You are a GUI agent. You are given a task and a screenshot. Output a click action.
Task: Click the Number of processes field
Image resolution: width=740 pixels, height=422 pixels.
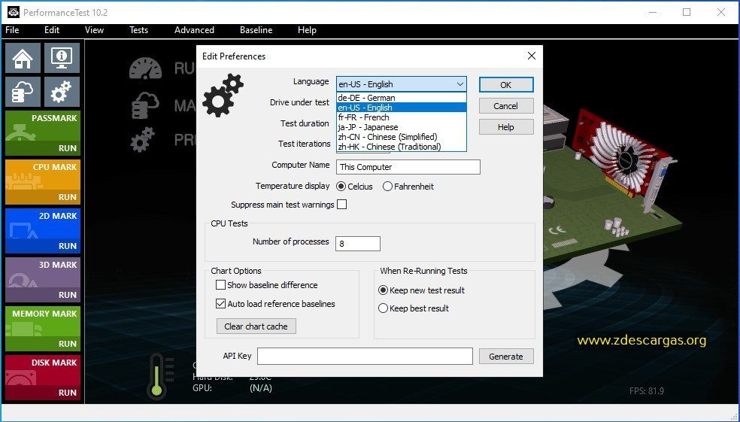[358, 244]
